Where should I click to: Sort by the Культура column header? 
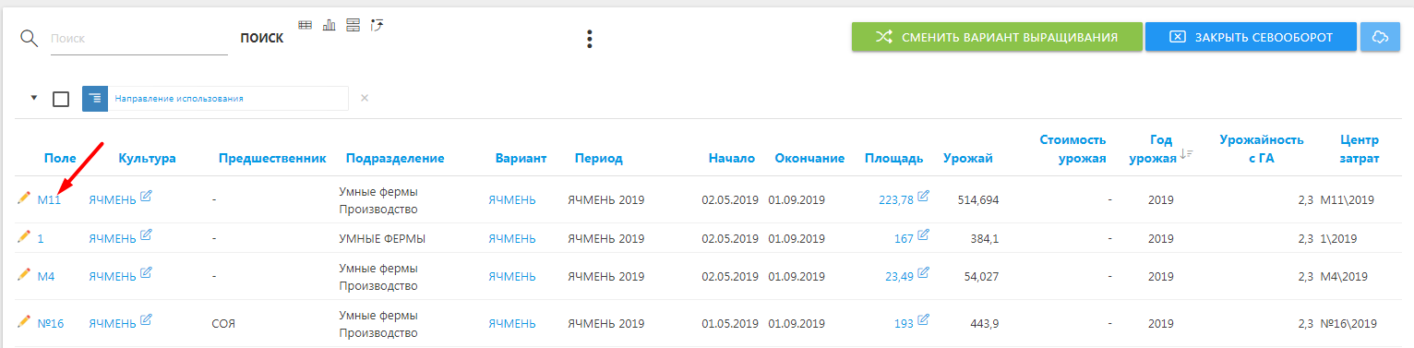pyautogui.click(x=147, y=158)
